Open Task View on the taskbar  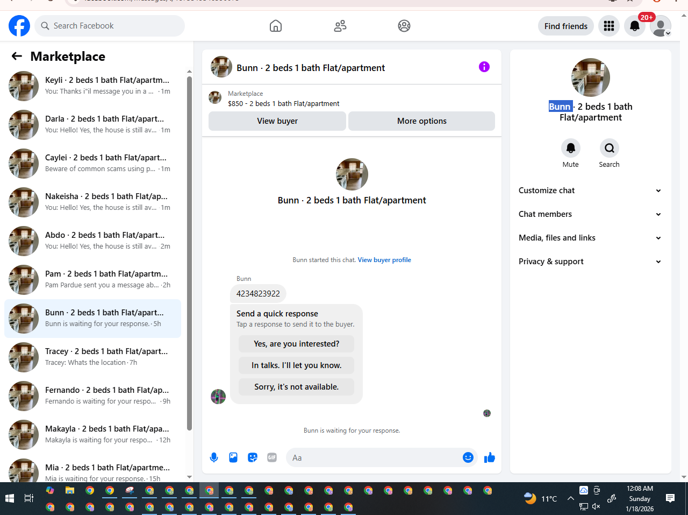pyautogui.click(x=29, y=498)
